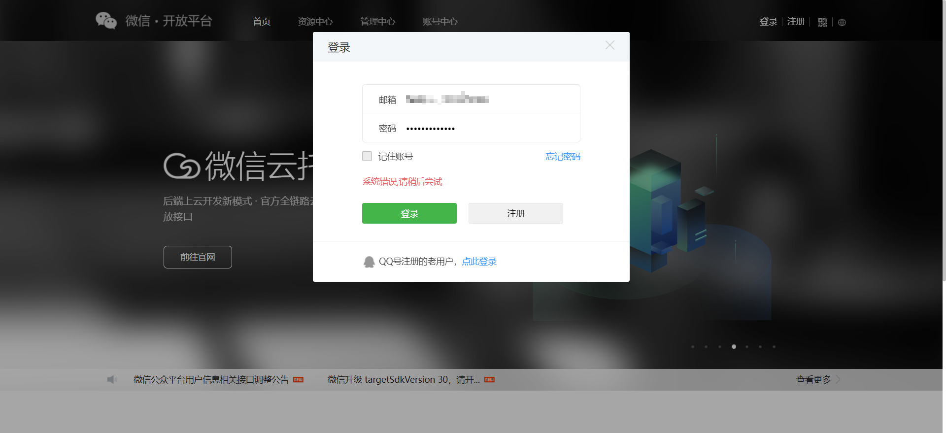Submit with the green 登录 button
The height and width of the screenshot is (433, 946).
[409, 213]
